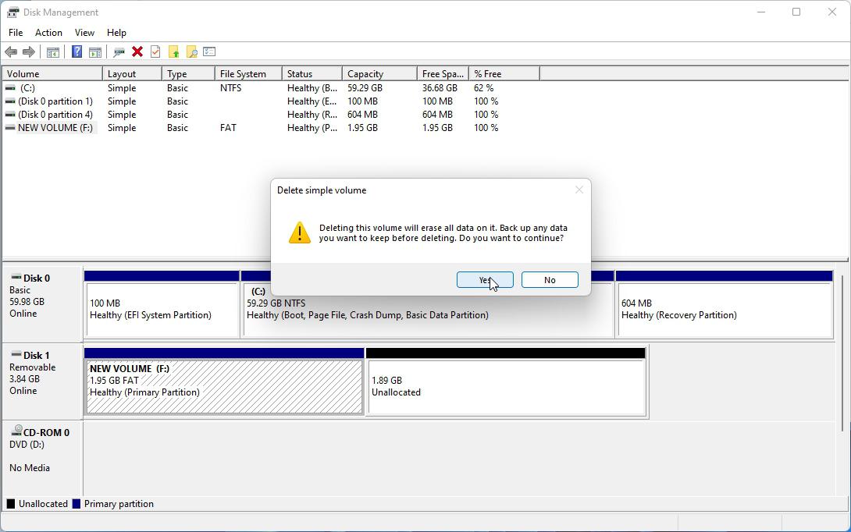Screen dimensions: 851x532
Task: Click the CD-ROM 0 drive icon
Action: (x=16, y=431)
